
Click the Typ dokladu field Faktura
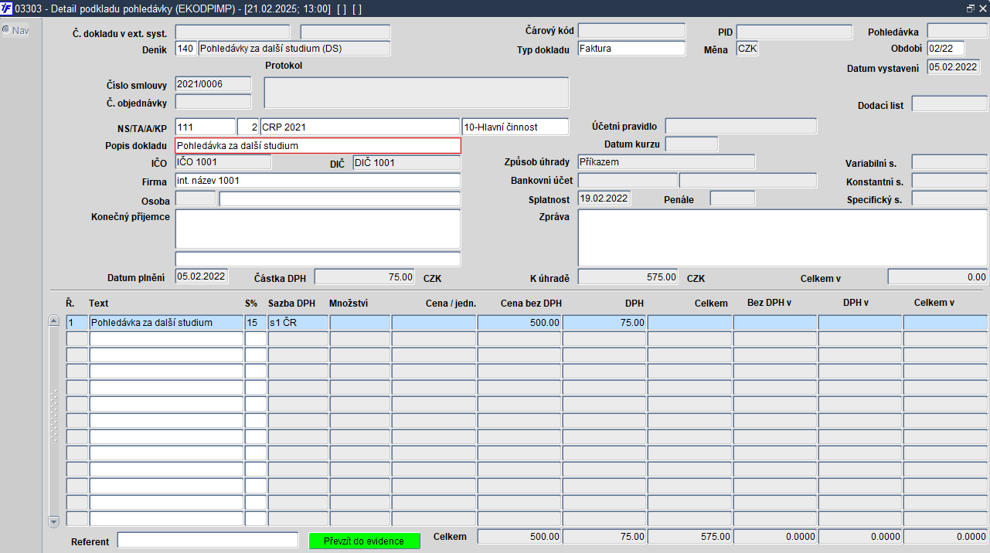[631, 49]
